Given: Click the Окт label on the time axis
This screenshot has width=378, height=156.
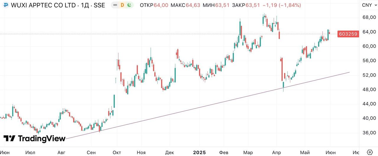Looking at the screenshot, I should pos(117,152).
